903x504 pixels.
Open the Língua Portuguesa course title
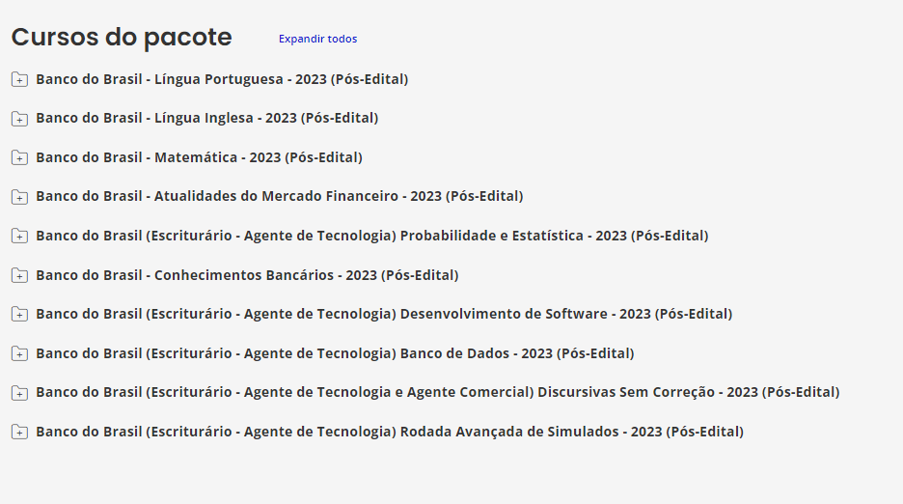[x=222, y=79]
